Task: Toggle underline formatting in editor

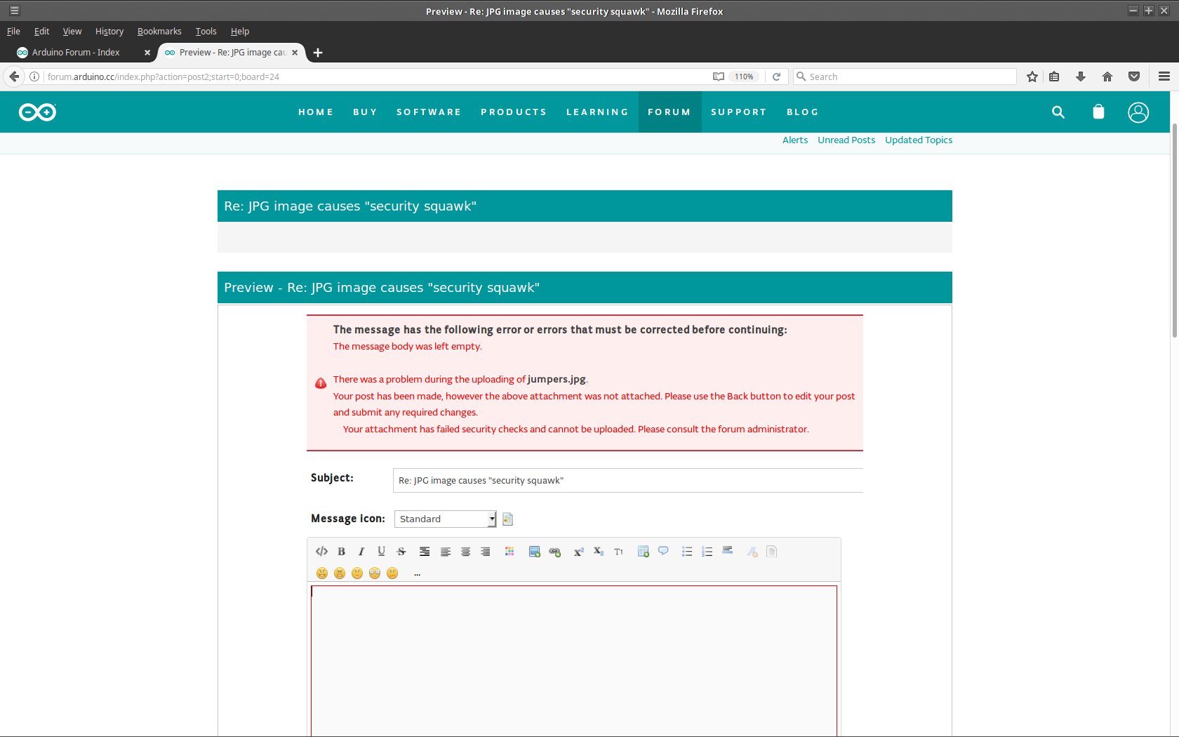Action: tap(381, 552)
